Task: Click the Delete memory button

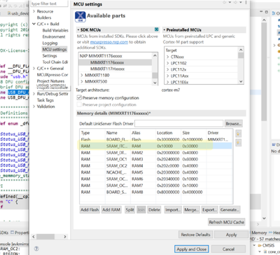Action: [154, 209]
